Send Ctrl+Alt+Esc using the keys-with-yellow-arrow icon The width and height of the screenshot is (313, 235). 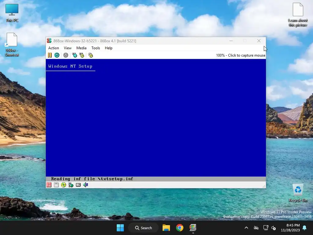coord(82,55)
